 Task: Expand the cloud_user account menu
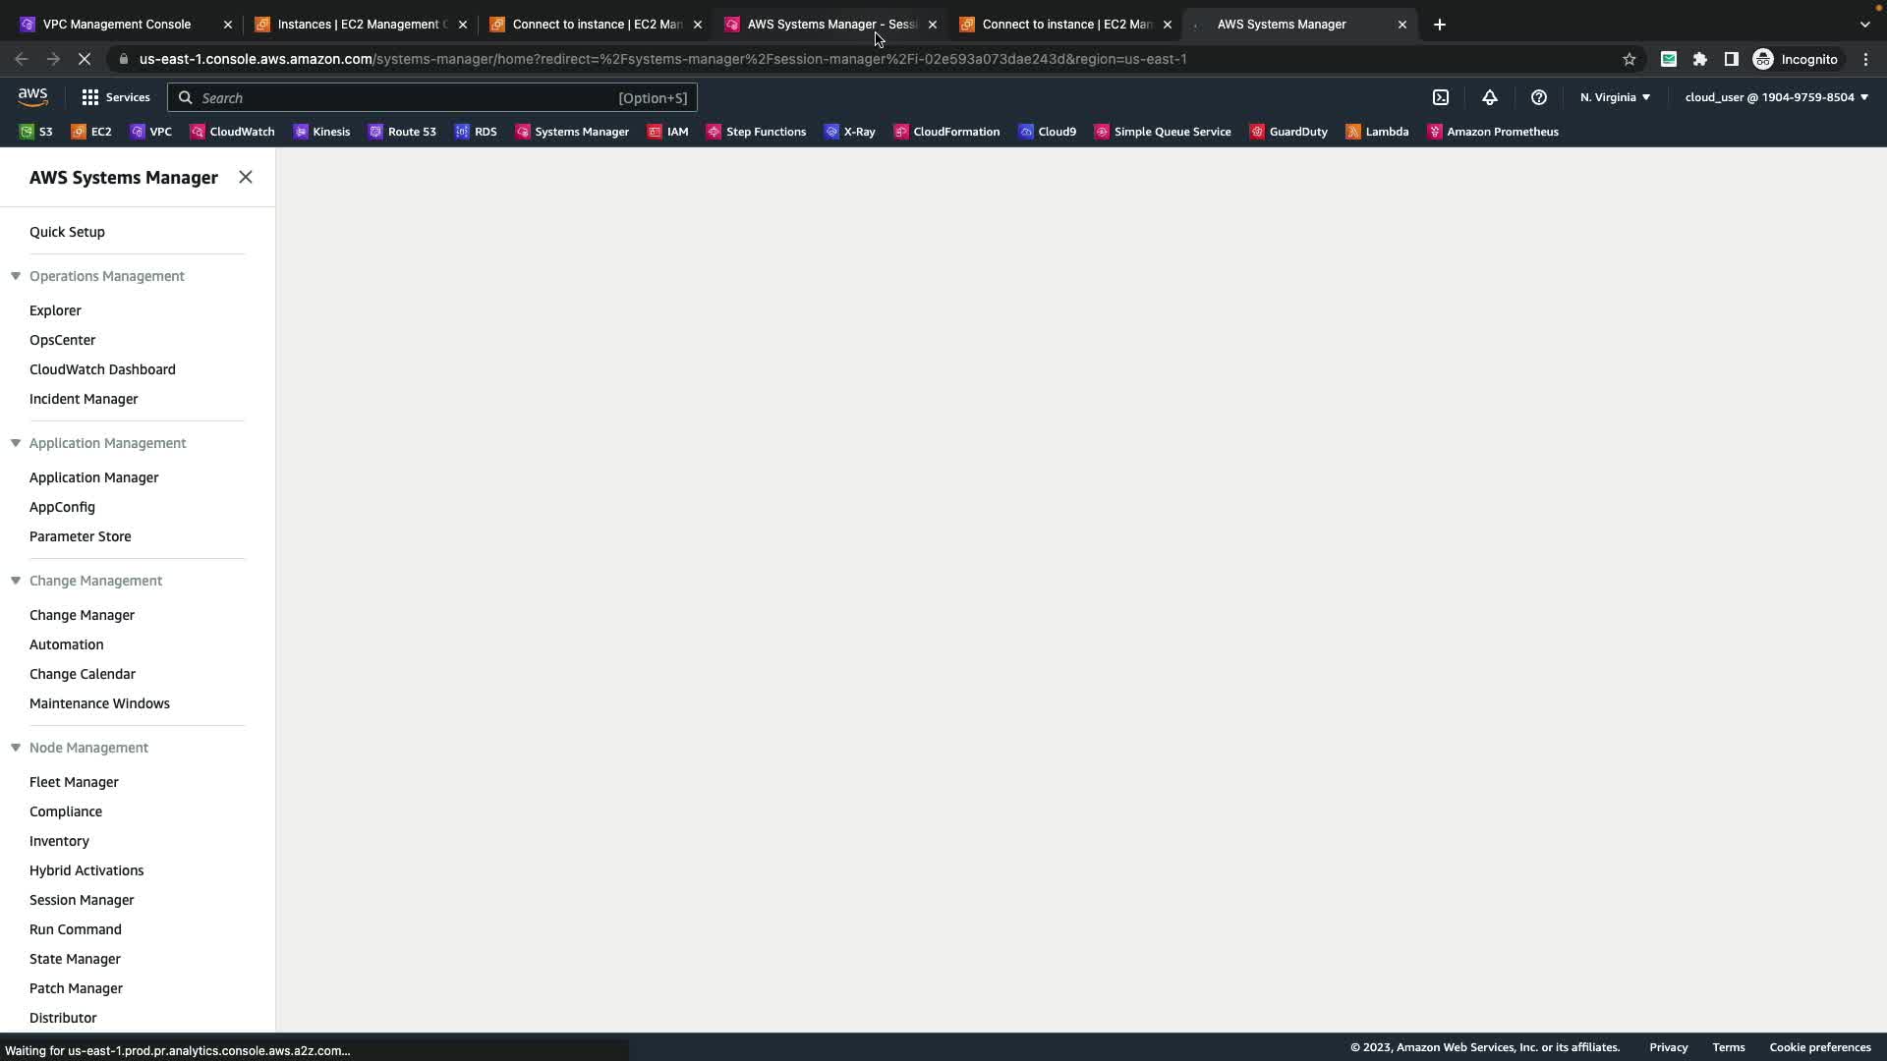tap(1776, 97)
